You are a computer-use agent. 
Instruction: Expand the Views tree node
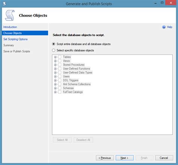click(55, 61)
